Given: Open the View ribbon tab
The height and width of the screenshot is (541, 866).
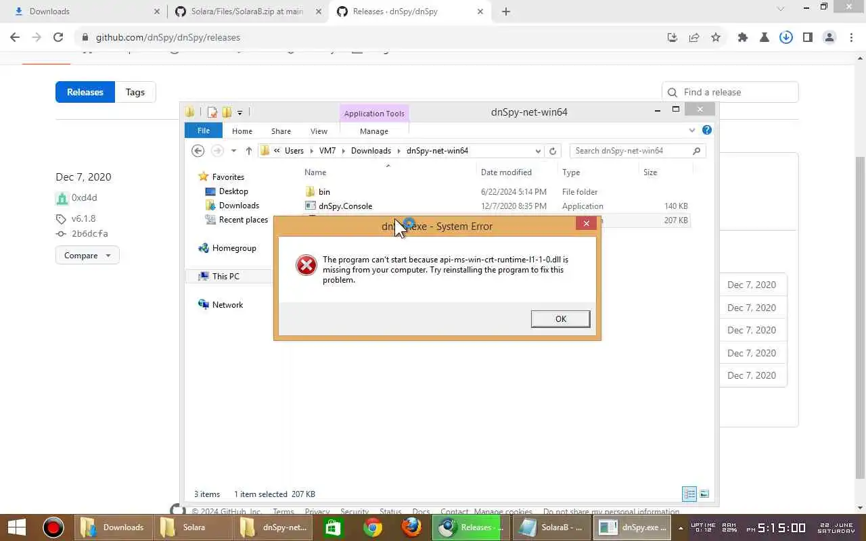Looking at the screenshot, I should pos(319,131).
